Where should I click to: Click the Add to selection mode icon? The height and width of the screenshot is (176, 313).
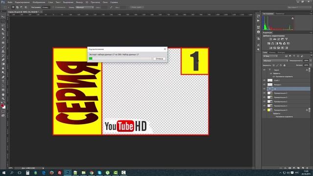click(17, 7)
